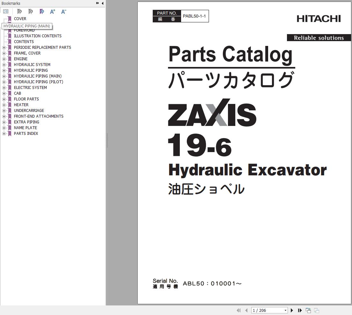Jump to the last page
Viewport: 352px width, 315px height.
click(x=300, y=310)
